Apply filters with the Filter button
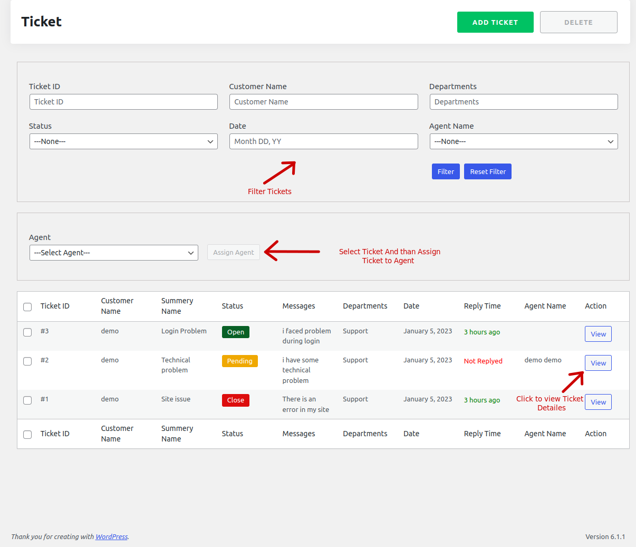The height and width of the screenshot is (547, 636). [x=446, y=171]
